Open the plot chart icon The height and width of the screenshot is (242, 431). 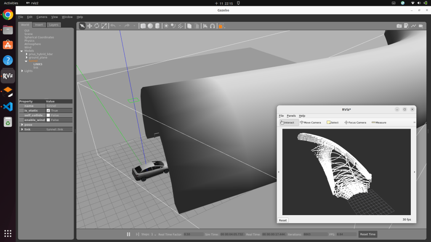click(413, 26)
